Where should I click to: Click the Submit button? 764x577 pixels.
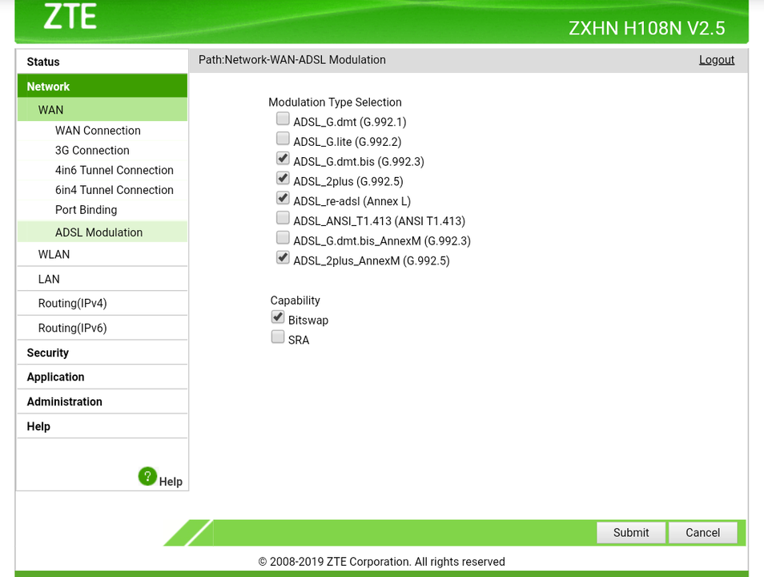[631, 533]
